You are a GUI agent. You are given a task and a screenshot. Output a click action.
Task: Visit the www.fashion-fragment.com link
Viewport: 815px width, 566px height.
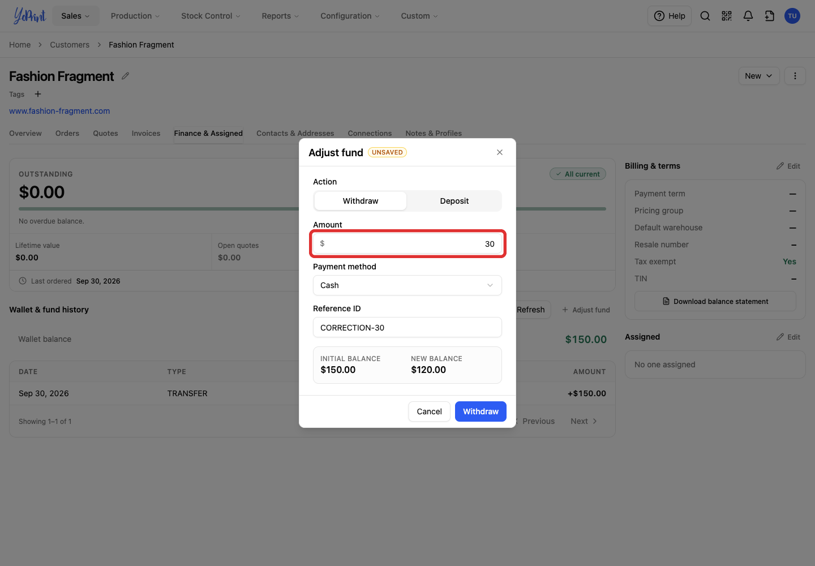(59, 111)
